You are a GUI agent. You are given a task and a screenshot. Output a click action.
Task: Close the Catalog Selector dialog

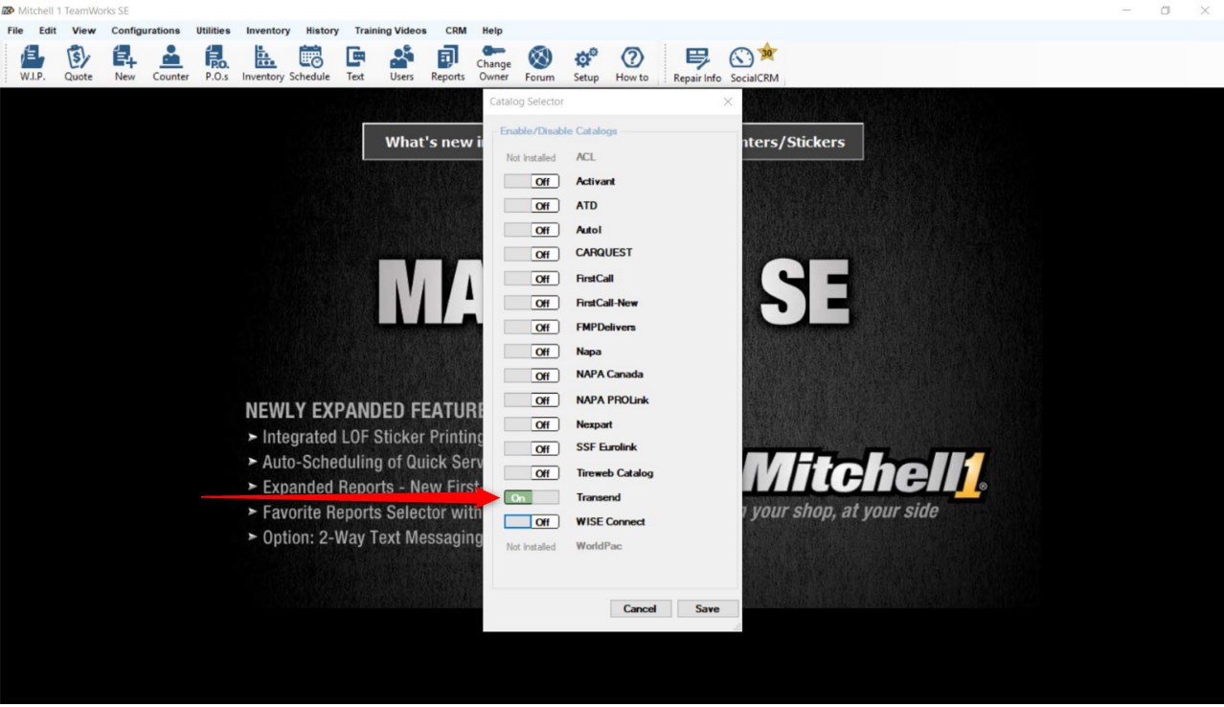coord(728,102)
